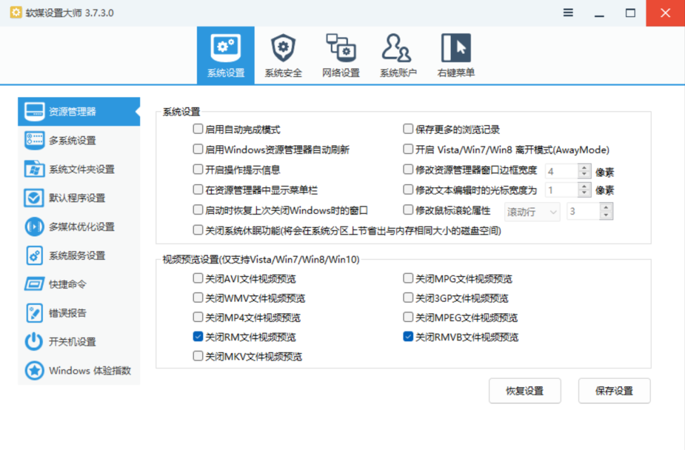Click the Windows 体验指数 star icon
Viewport: 685px width, 450px height.
(34, 371)
